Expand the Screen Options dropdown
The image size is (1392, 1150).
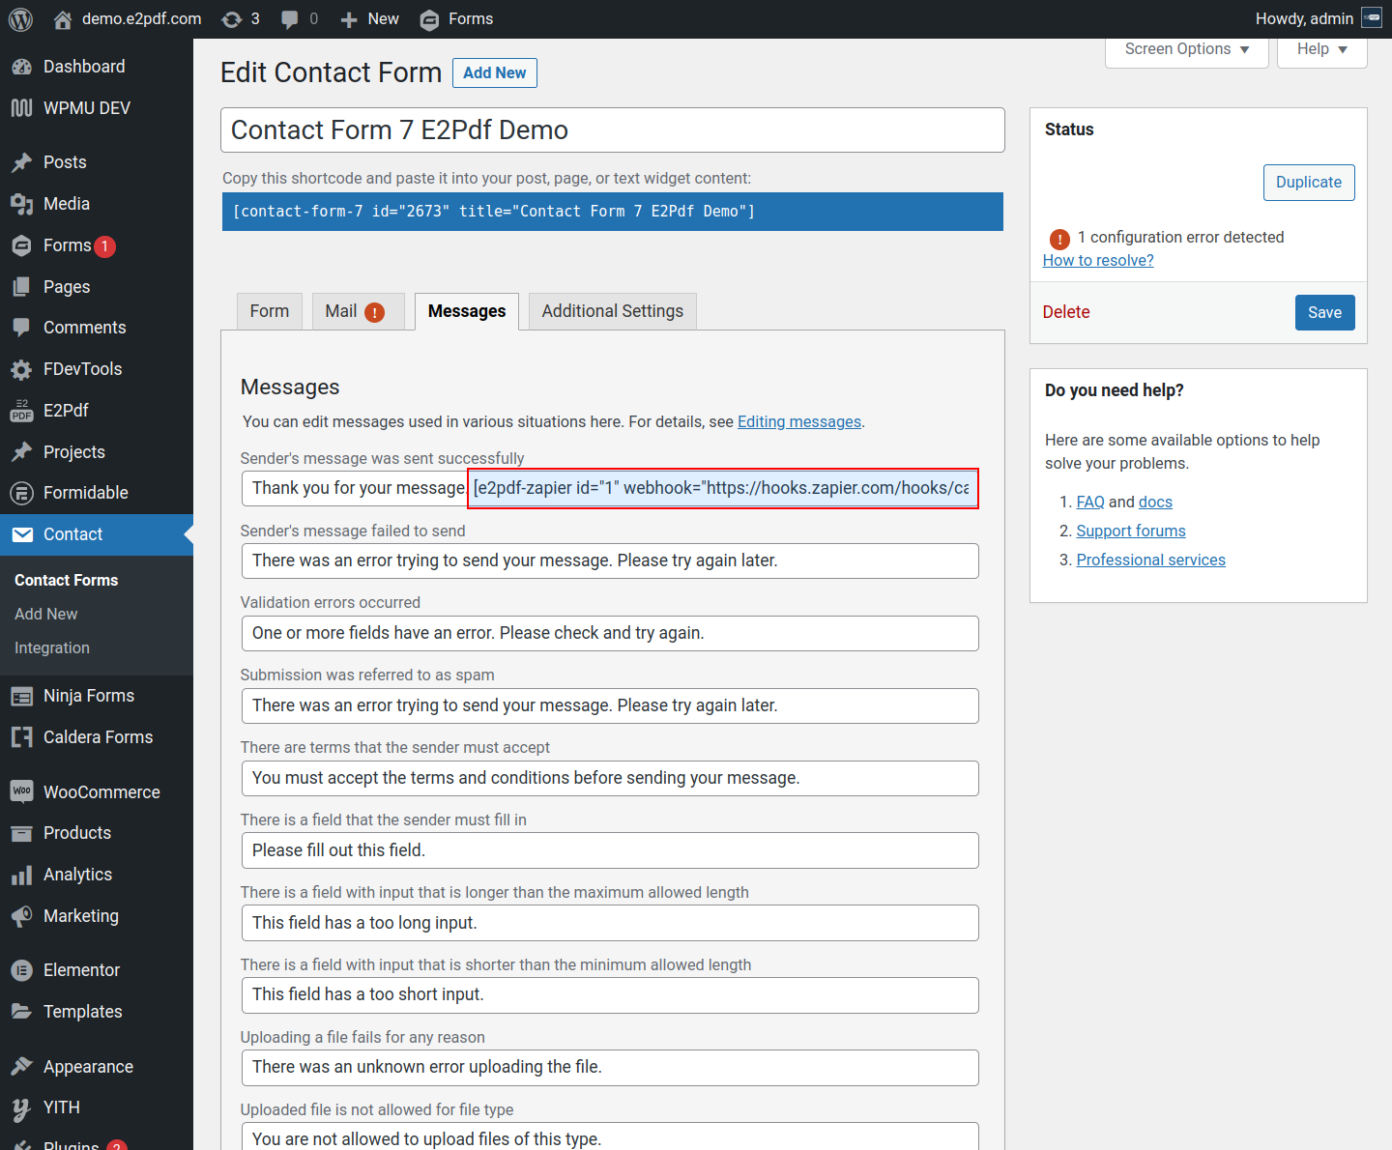pyautogui.click(x=1186, y=49)
